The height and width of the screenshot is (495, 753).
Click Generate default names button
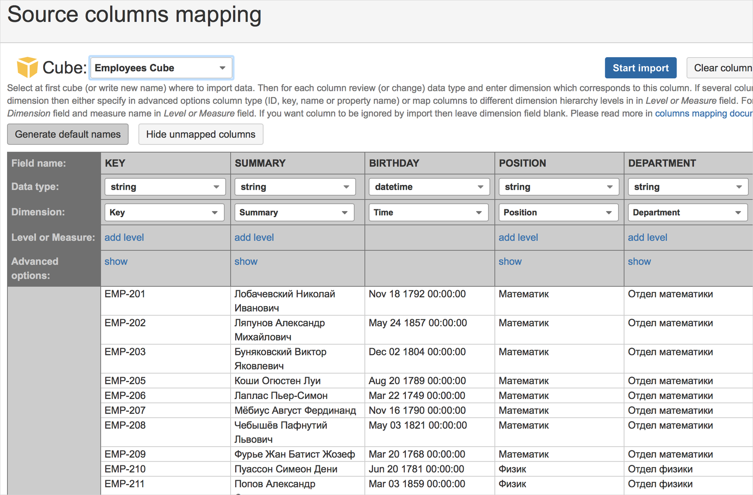(68, 134)
